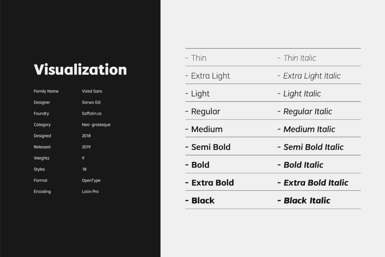Choose the Thin Italic style sample
Image resolution: width=385 pixels, height=257 pixels.
coord(300,58)
